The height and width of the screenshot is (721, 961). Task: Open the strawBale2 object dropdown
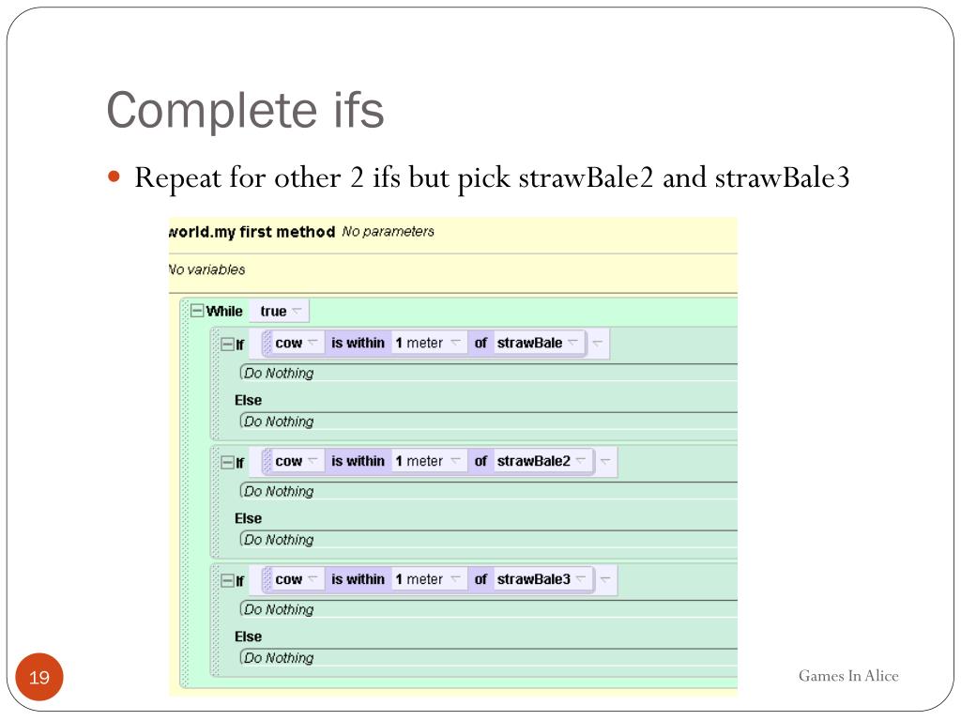coord(581,460)
